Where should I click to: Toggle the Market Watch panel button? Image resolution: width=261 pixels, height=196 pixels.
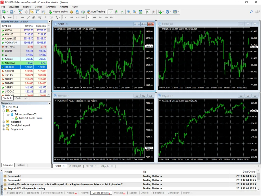coord(20,12)
